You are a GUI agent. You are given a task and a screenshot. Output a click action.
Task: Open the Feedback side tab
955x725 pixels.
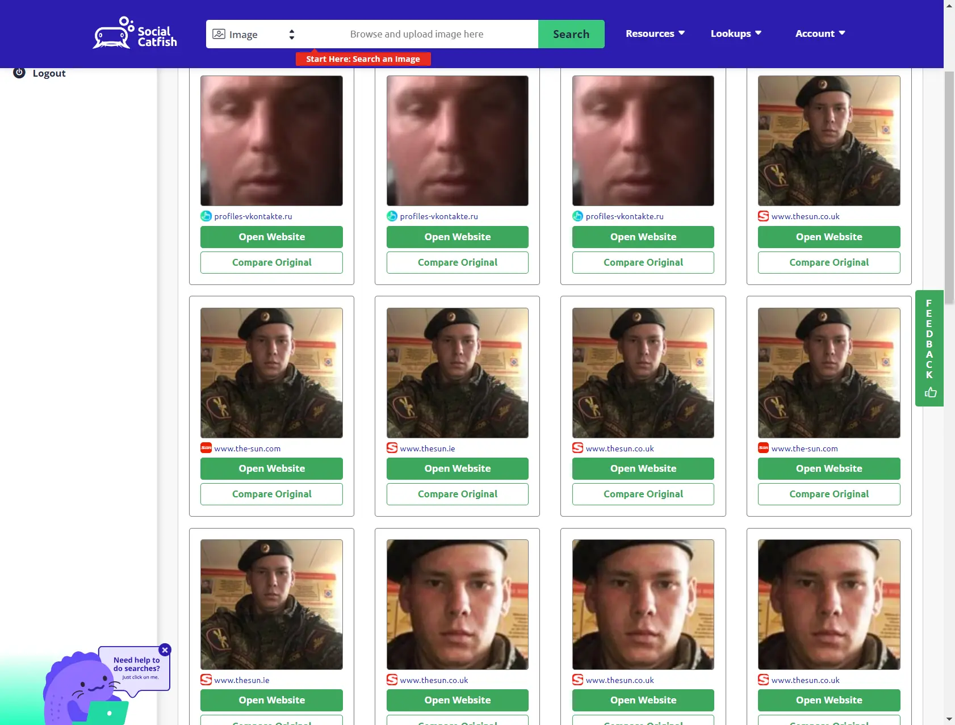point(929,340)
